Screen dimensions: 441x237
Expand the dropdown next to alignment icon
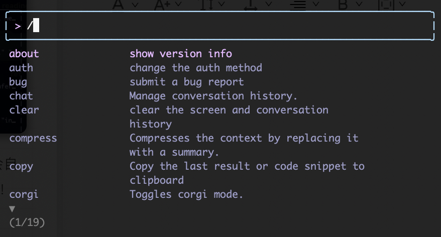[316, 4]
